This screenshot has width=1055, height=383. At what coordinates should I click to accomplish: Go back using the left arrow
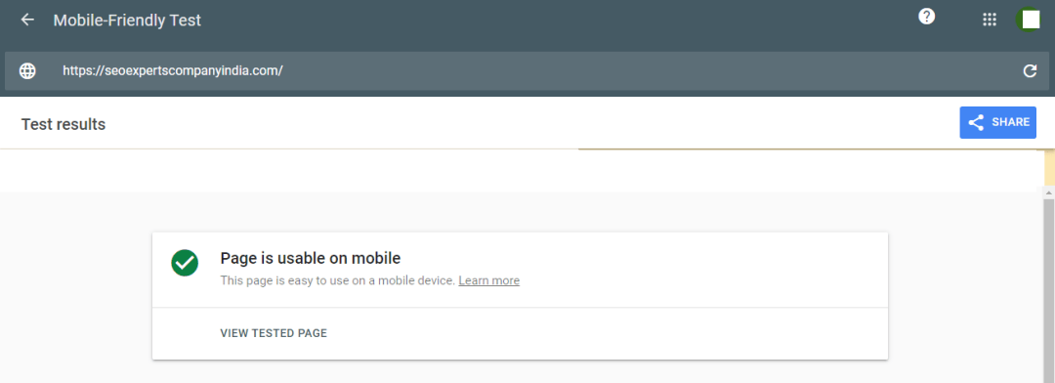coord(27,21)
